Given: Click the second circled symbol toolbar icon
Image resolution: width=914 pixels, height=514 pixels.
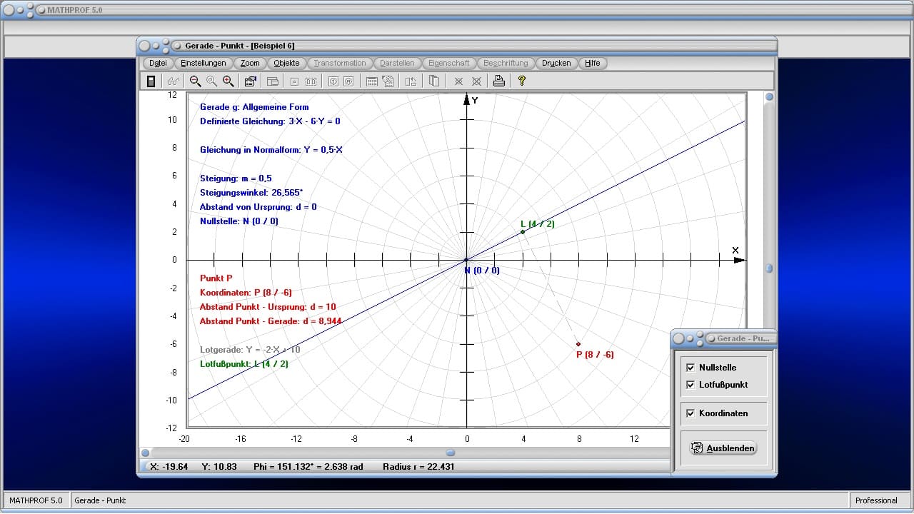Looking at the screenshot, I should 348,81.
